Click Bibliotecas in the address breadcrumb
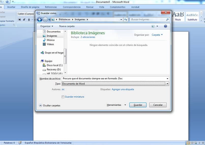The width and height of the screenshot is (205, 145). pyautogui.click(x=64, y=20)
